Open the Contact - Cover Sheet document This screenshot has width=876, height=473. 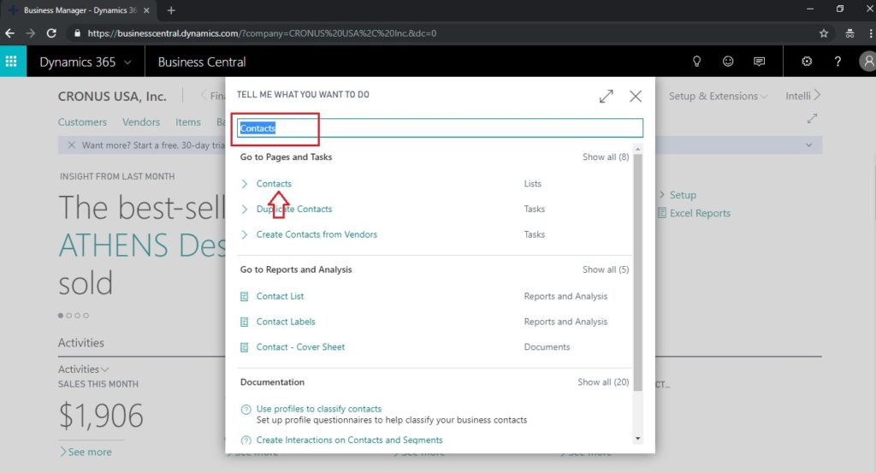(x=300, y=347)
